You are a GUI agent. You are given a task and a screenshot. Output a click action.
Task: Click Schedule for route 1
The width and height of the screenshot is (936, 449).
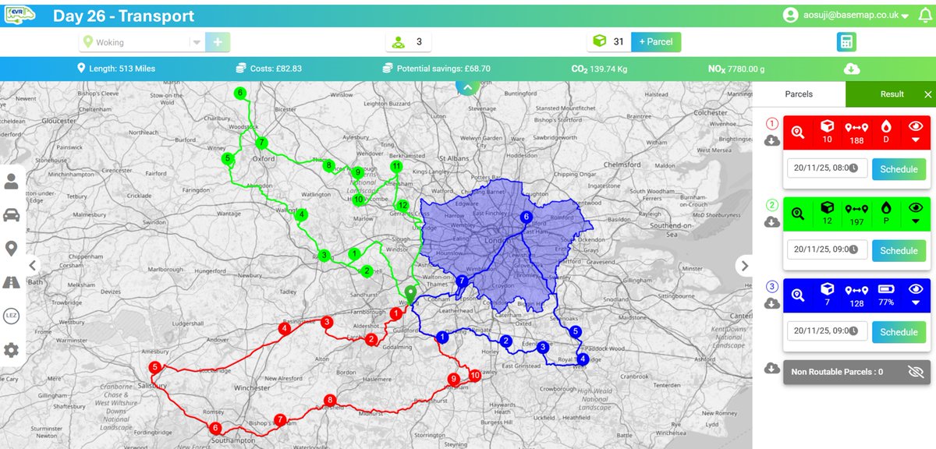899,169
